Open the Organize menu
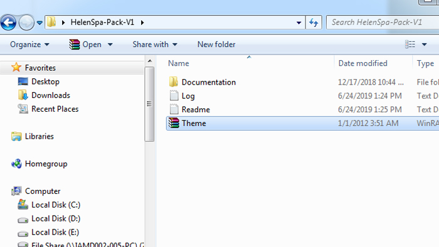 tap(29, 45)
